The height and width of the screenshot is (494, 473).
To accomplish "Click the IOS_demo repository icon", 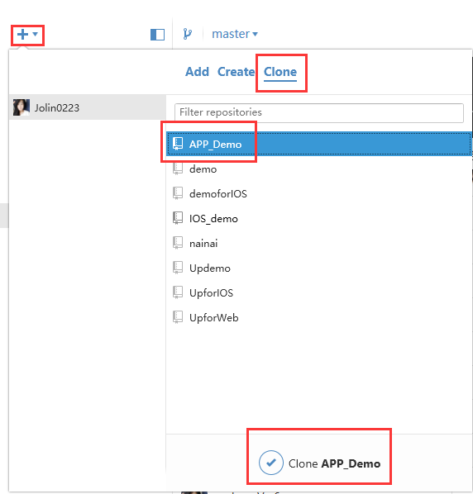I will [x=178, y=218].
